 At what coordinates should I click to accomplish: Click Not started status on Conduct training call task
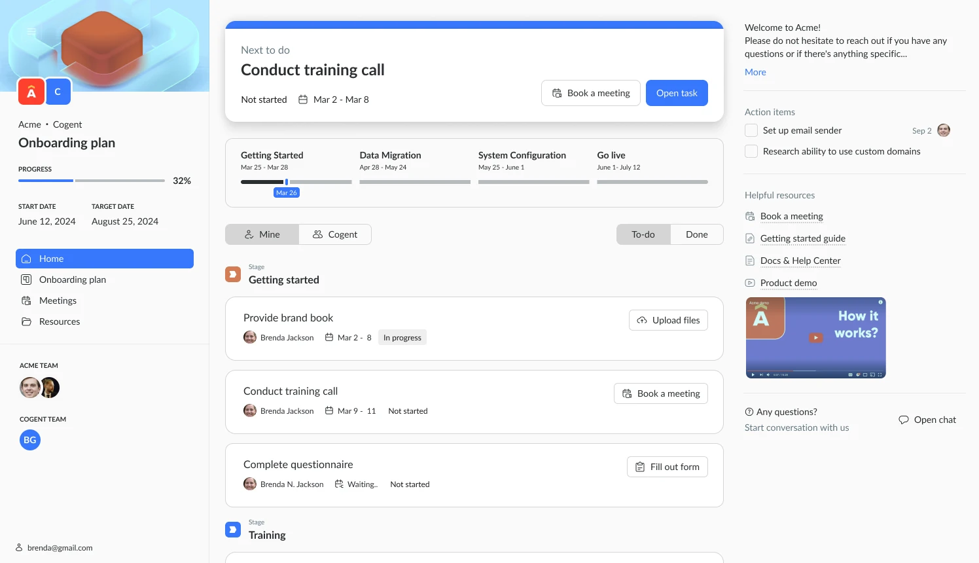click(x=408, y=410)
